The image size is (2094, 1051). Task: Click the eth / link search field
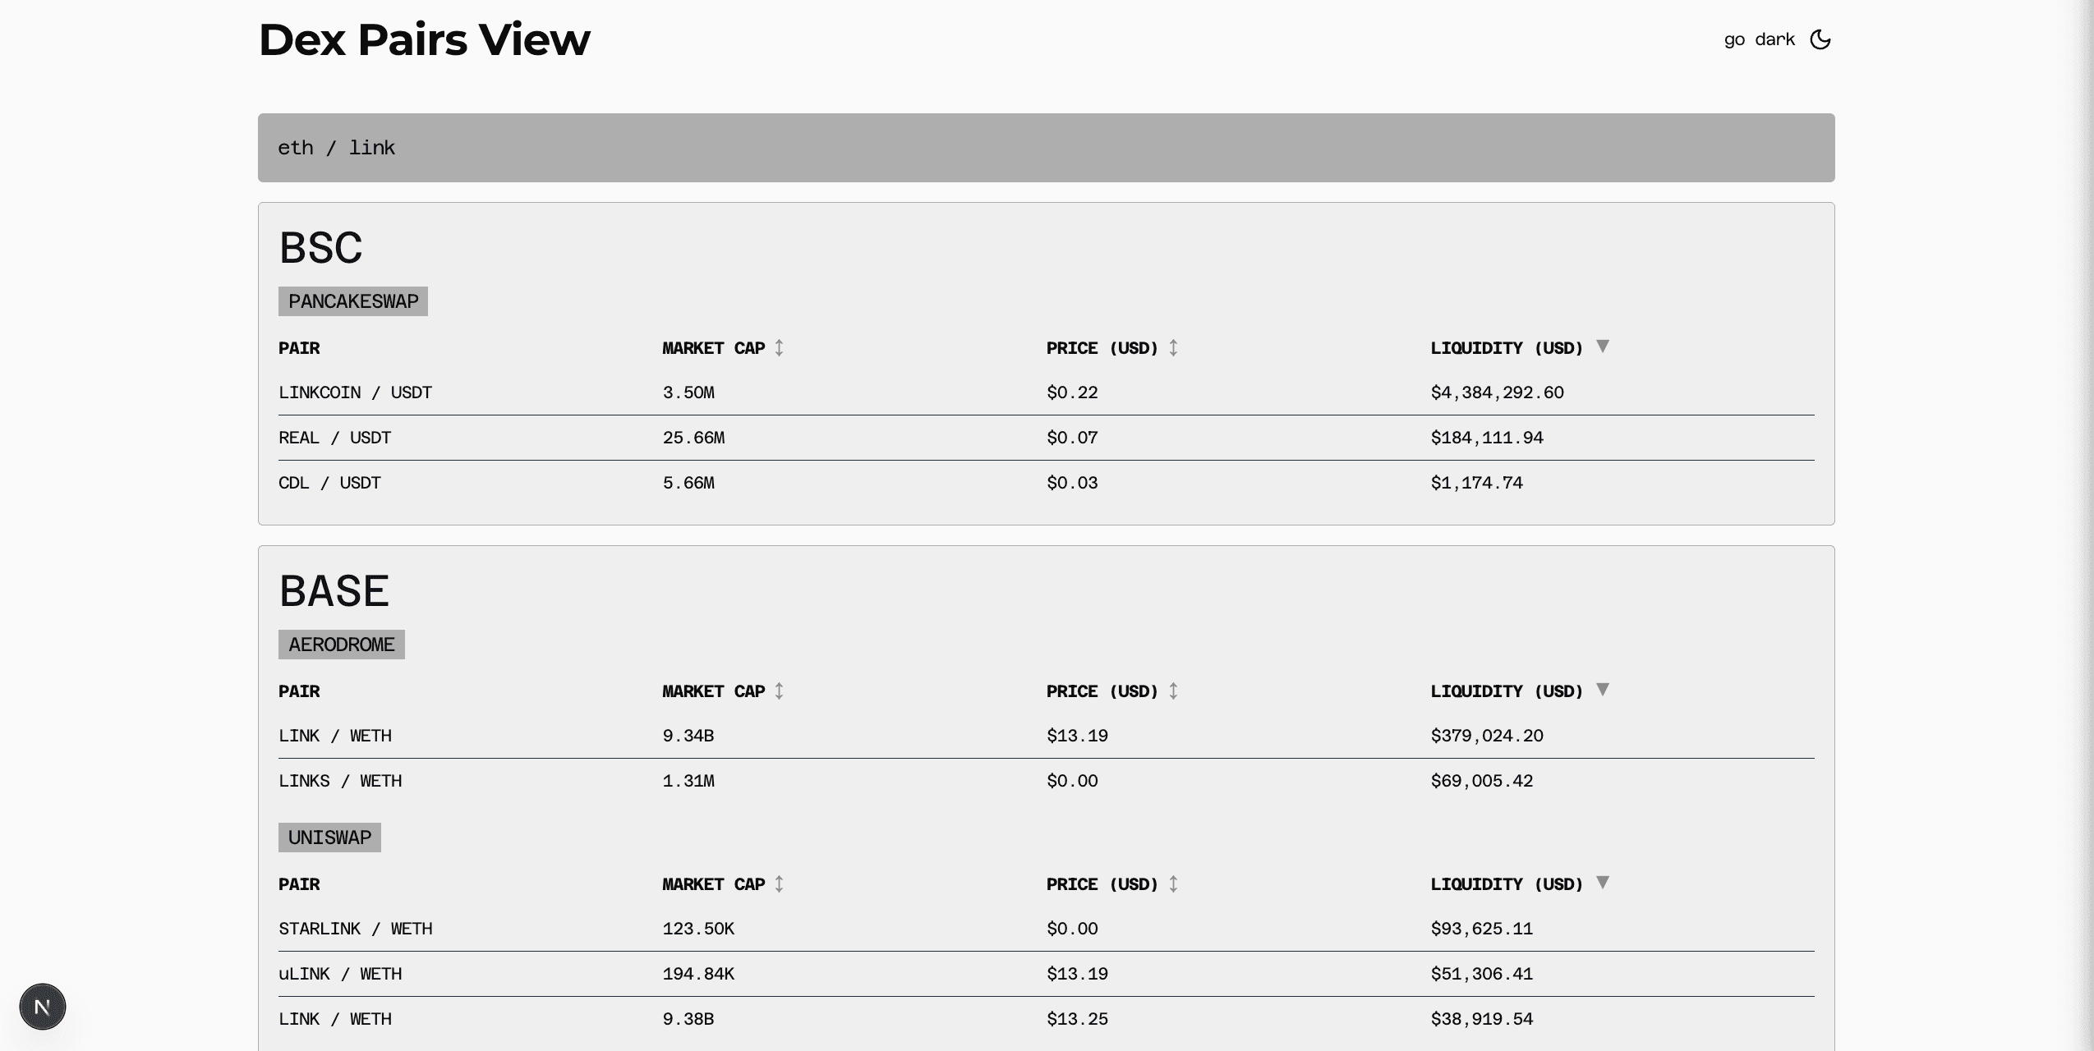[1045, 147]
